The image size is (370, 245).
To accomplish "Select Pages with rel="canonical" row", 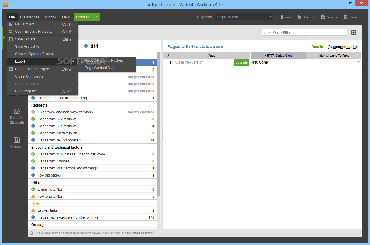I will (x=93, y=140).
